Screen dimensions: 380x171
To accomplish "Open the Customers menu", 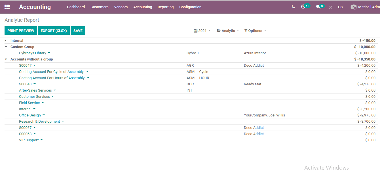I will pyautogui.click(x=100, y=7).
